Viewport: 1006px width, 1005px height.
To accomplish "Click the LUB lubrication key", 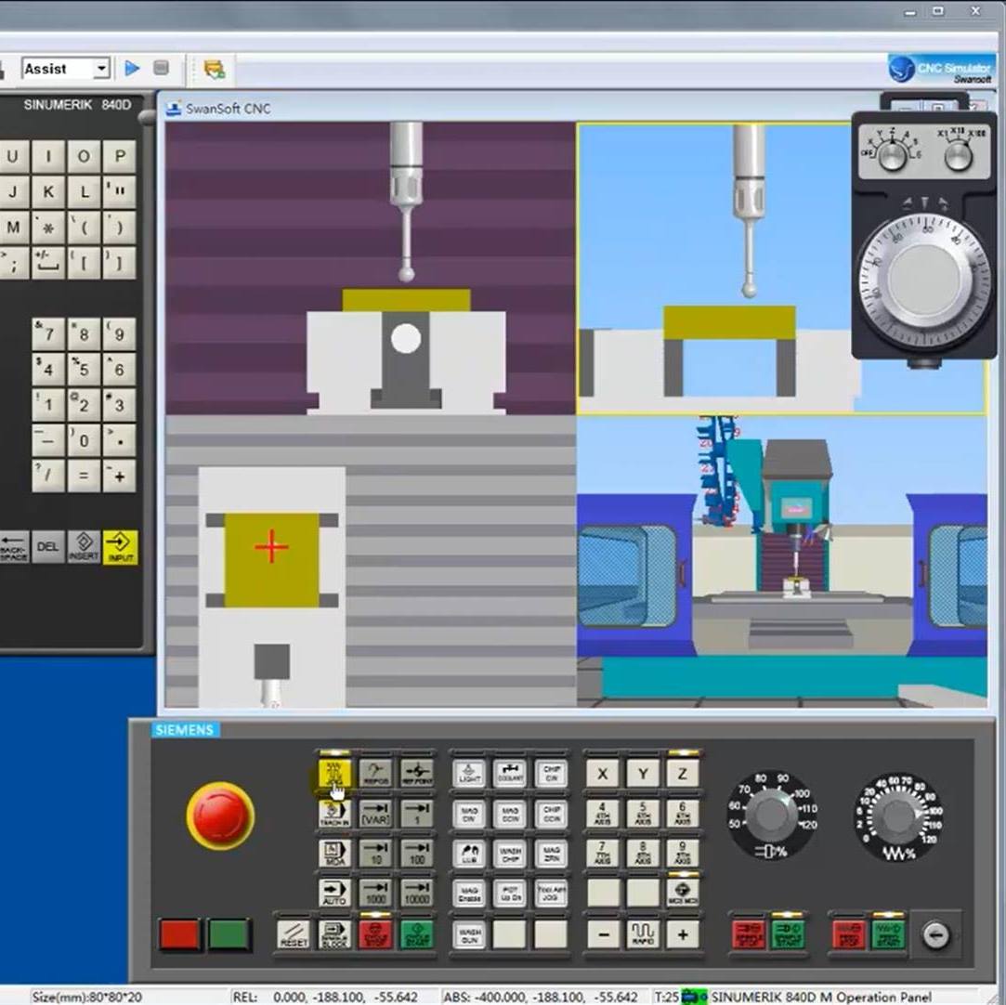I will pyautogui.click(x=470, y=854).
